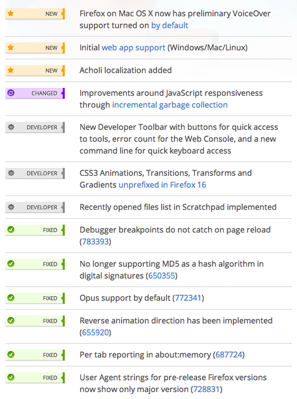
Task: Click star icon next to Acholi localization
Action: click(x=11, y=70)
